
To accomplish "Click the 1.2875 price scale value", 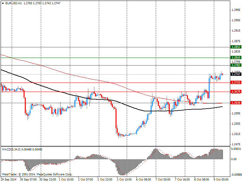I will point(236,41).
